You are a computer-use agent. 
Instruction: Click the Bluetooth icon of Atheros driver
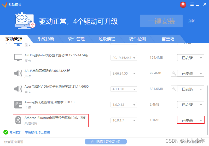tap(18, 120)
